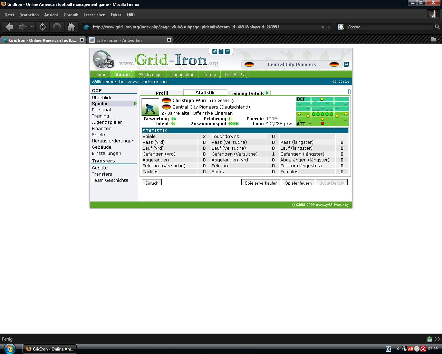Click the magnifier icon in the Google search box

[x=437, y=27]
